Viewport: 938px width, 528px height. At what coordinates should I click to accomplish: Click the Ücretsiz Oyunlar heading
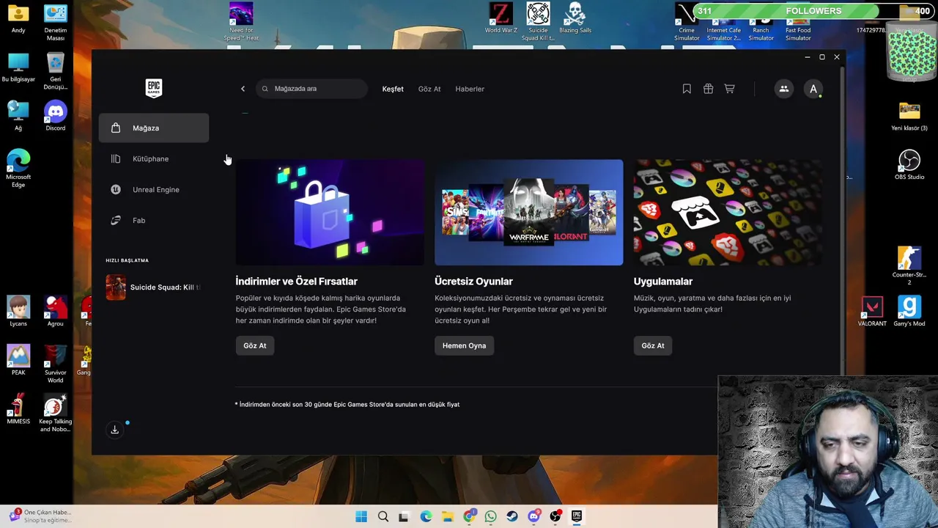coord(473,282)
